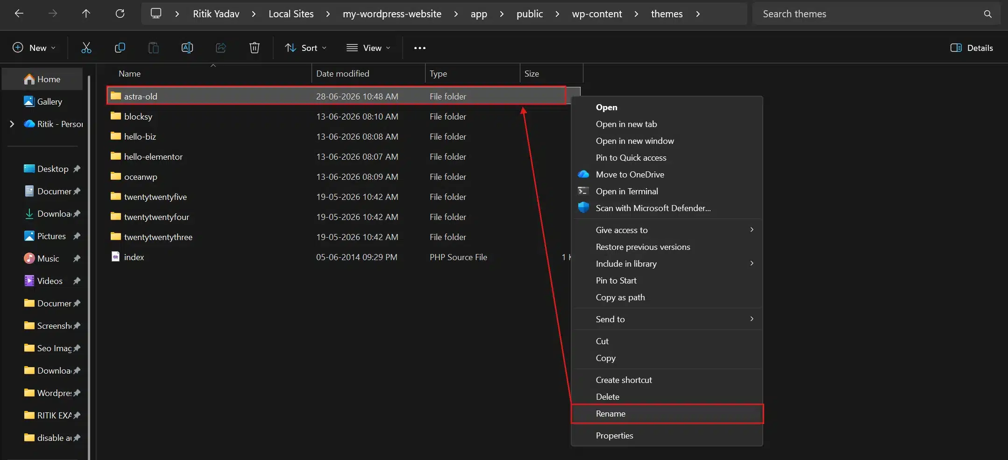Choose Copy in context menu
Image resolution: width=1008 pixels, height=460 pixels.
[x=667, y=358]
